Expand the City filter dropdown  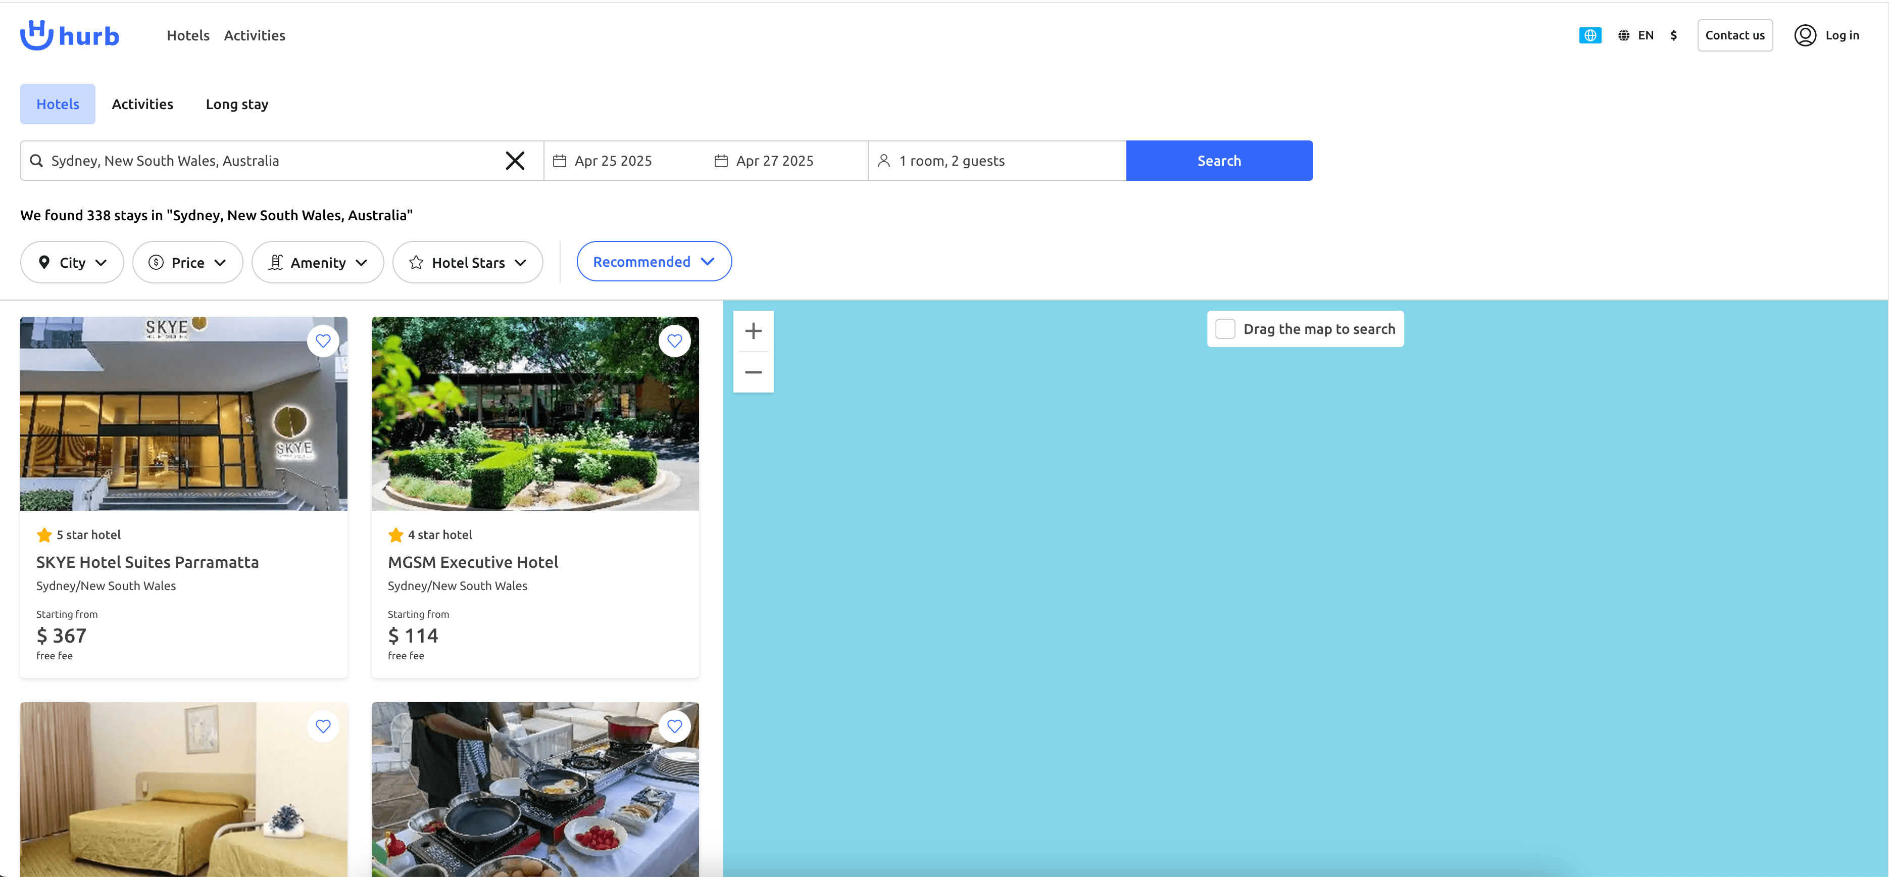(x=72, y=263)
